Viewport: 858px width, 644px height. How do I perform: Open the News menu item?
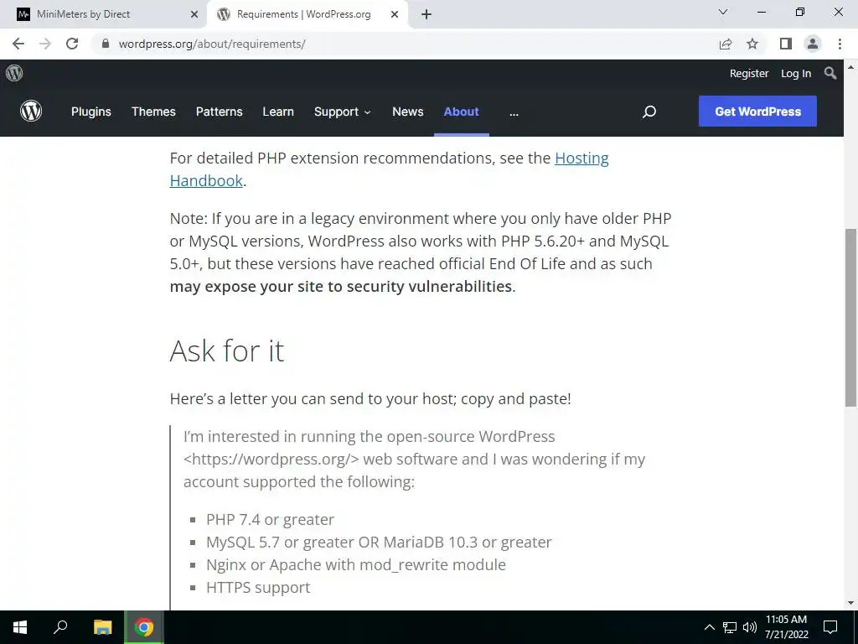pyautogui.click(x=408, y=112)
